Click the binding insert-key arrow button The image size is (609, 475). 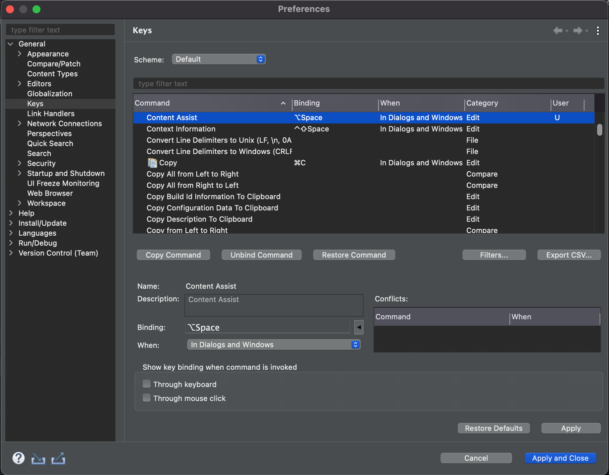(359, 327)
